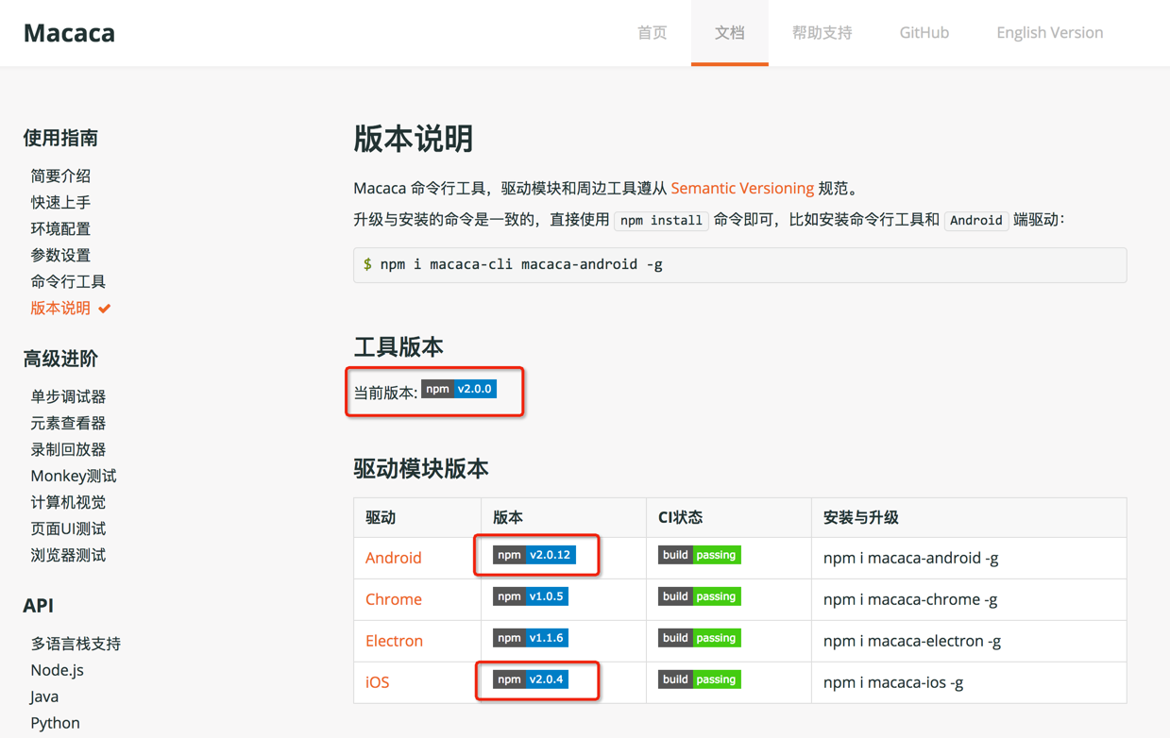Open Python API page
This screenshot has height=738, width=1170.
[x=55, y=723]
